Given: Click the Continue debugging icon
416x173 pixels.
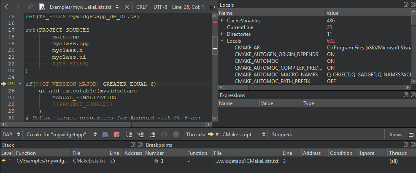Looking at the screenshot, I should (x=105, y=135).
